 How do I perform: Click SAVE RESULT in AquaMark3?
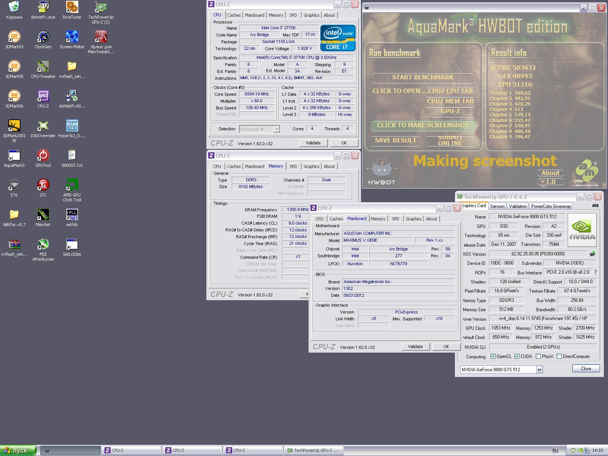tap(396, 140)
